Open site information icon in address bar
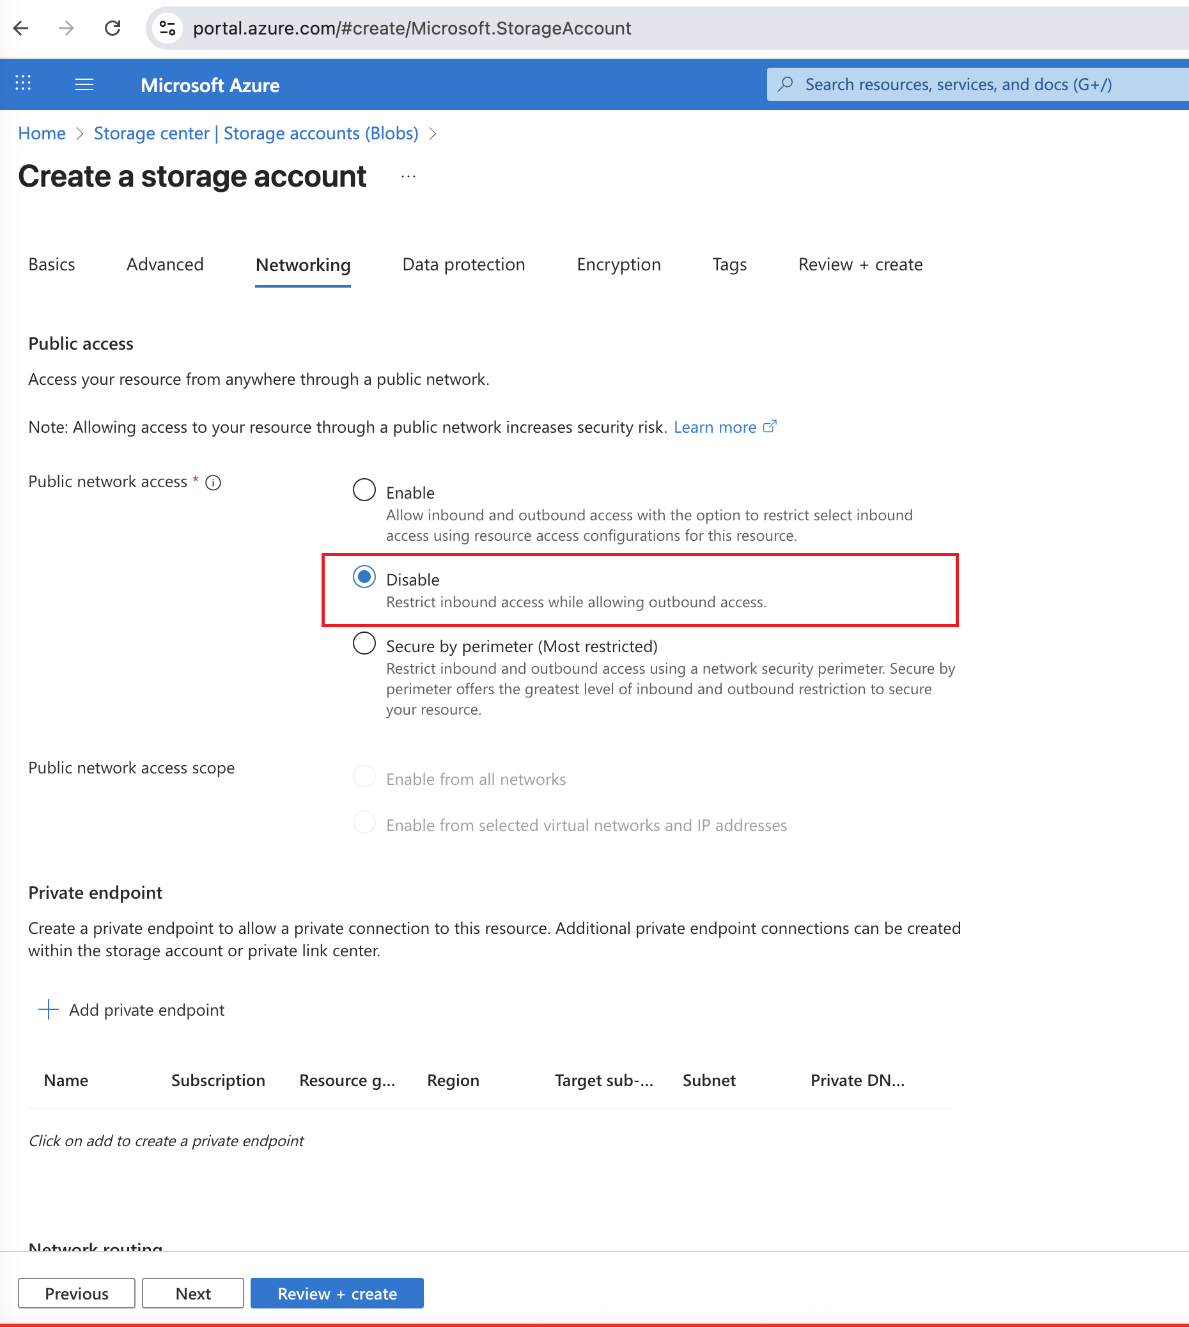This screenshot has height=1327, width=1189. click(167, 28)
